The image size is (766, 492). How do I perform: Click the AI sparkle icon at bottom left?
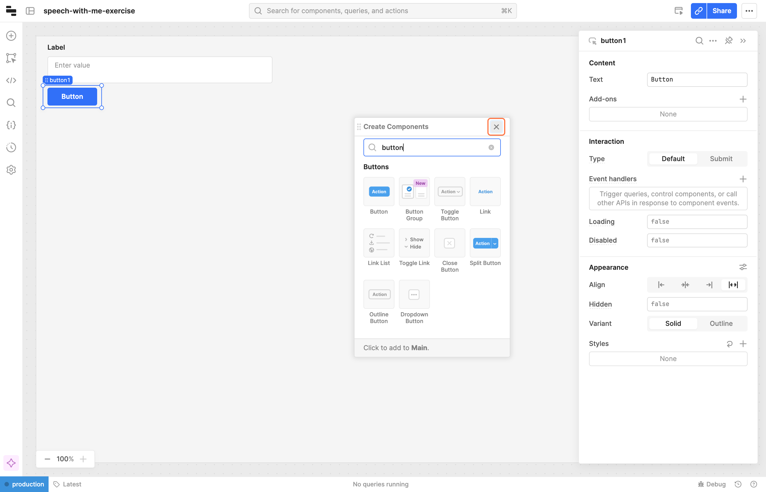click(11, 463)
